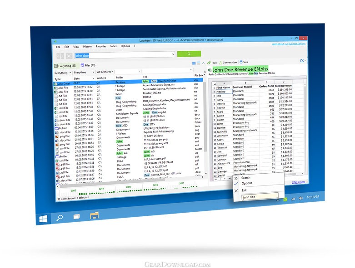Click the indexed items count link
355x268 pixels.
298,182
